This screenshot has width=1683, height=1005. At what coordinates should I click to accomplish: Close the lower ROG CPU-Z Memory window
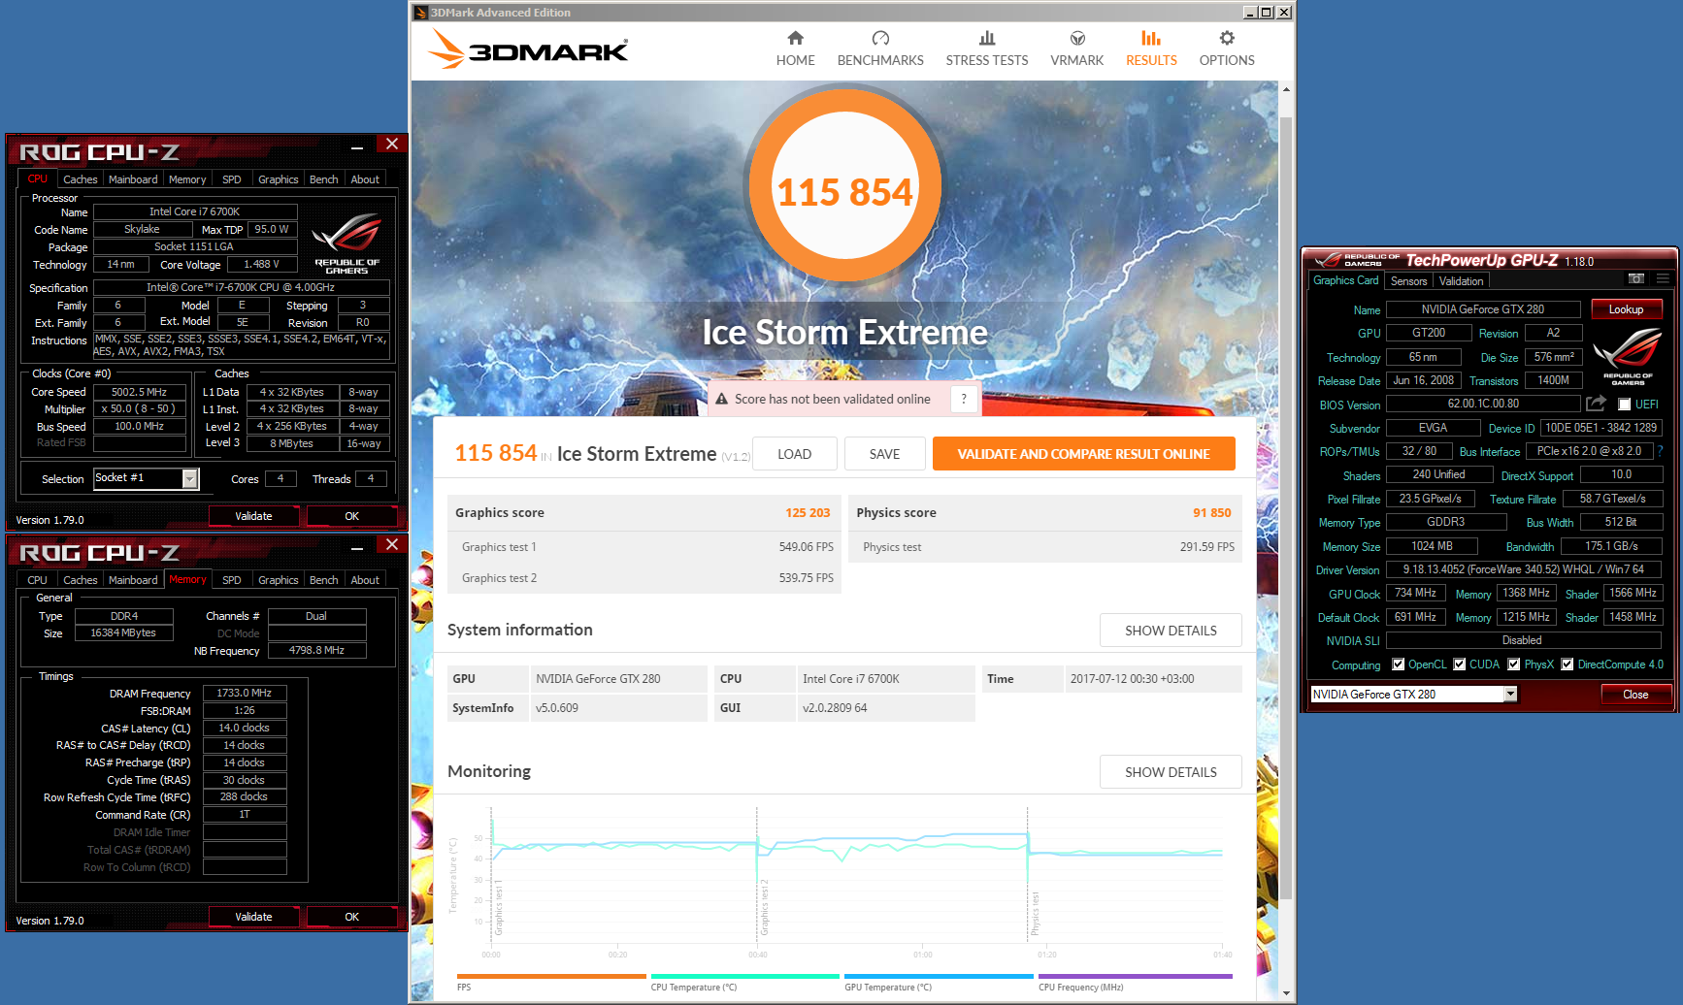[x=392, y=545]
